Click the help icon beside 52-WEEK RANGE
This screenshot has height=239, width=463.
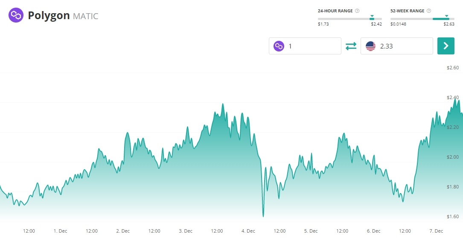click(x=429, y=11)
